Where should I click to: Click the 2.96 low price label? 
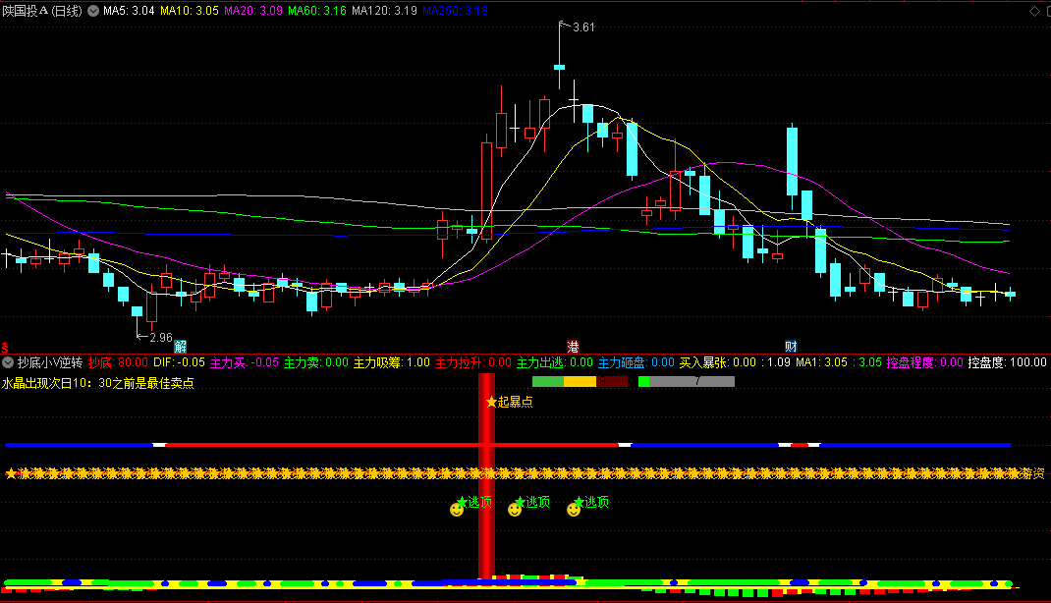(161, 338)
